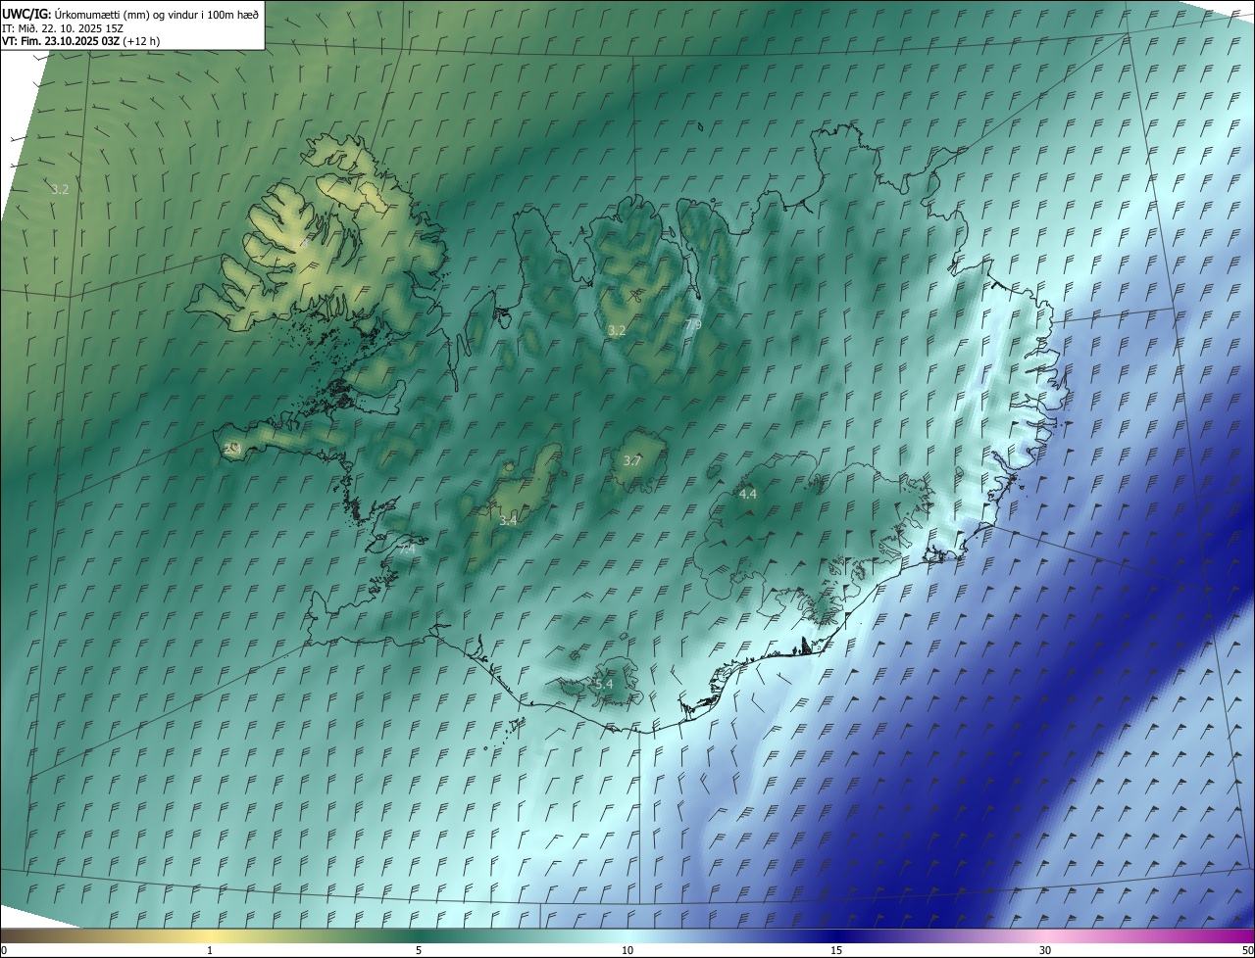This screenshot has height=958, width=1255.
Task: Click the 3.2 value beside the 7.9 label
Action: click(x=616, y=331)
